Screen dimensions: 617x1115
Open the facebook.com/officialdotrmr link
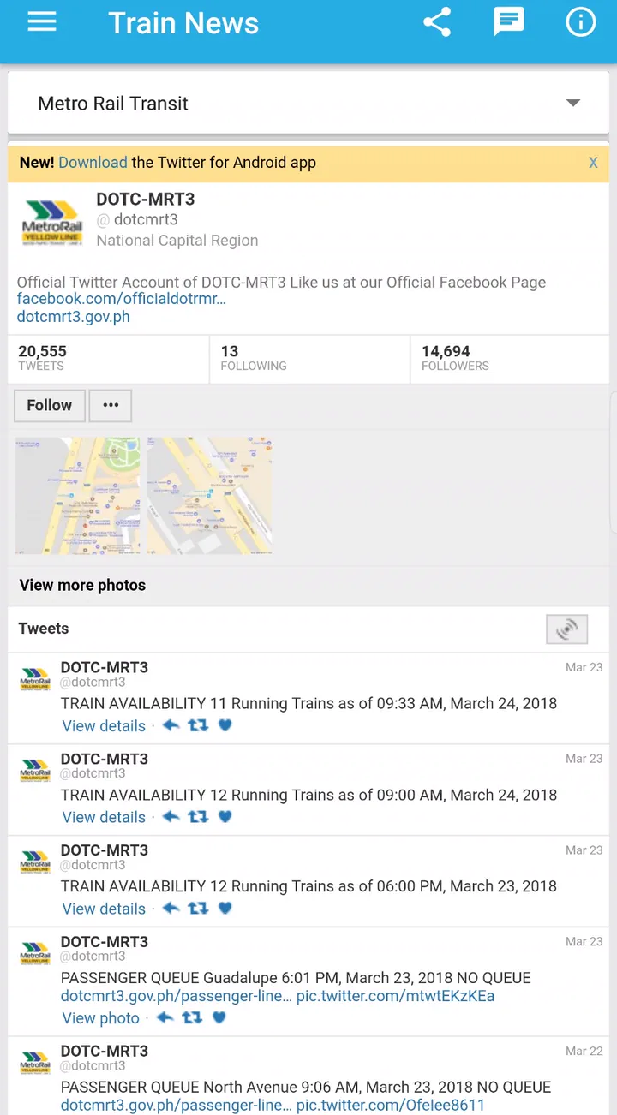(121, 300)
